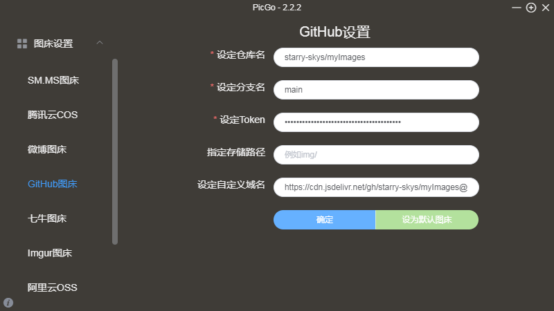Click the sidebar vertical scrollbar

point(115,151)
